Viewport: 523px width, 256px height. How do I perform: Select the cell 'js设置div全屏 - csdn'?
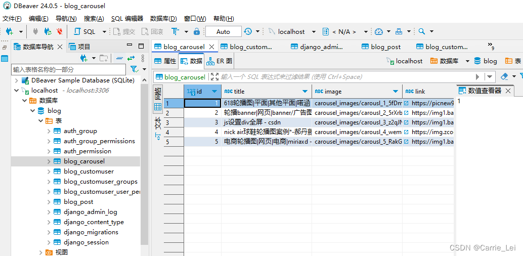click(x=267, y=122)
